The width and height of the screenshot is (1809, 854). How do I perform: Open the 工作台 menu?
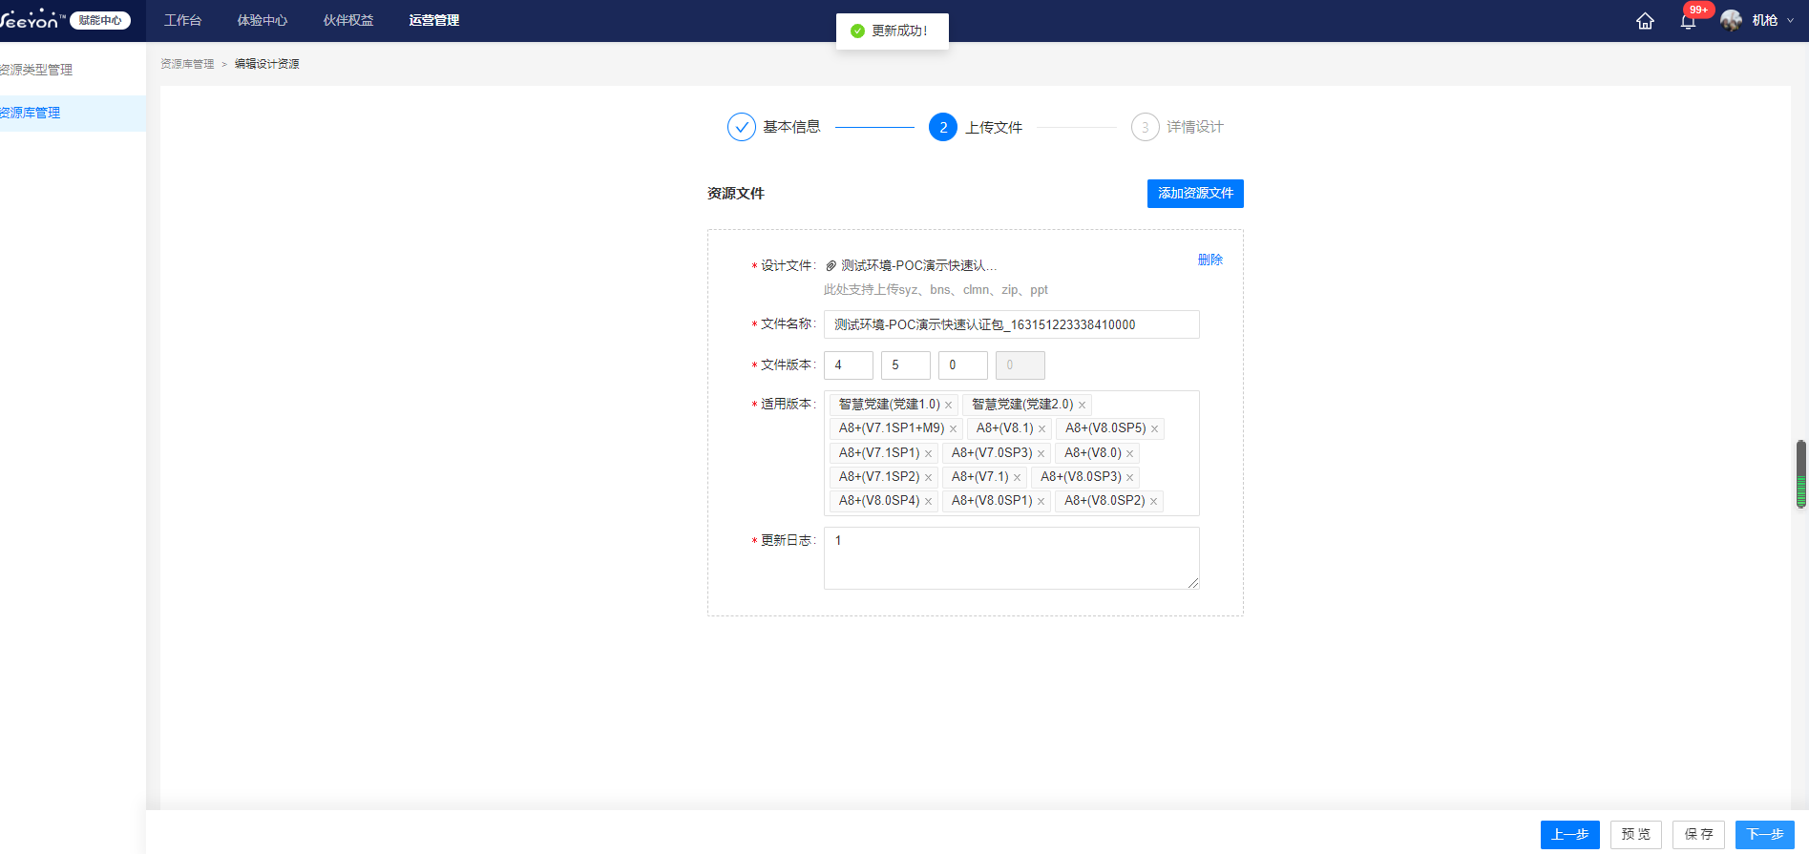pos(182,20)
